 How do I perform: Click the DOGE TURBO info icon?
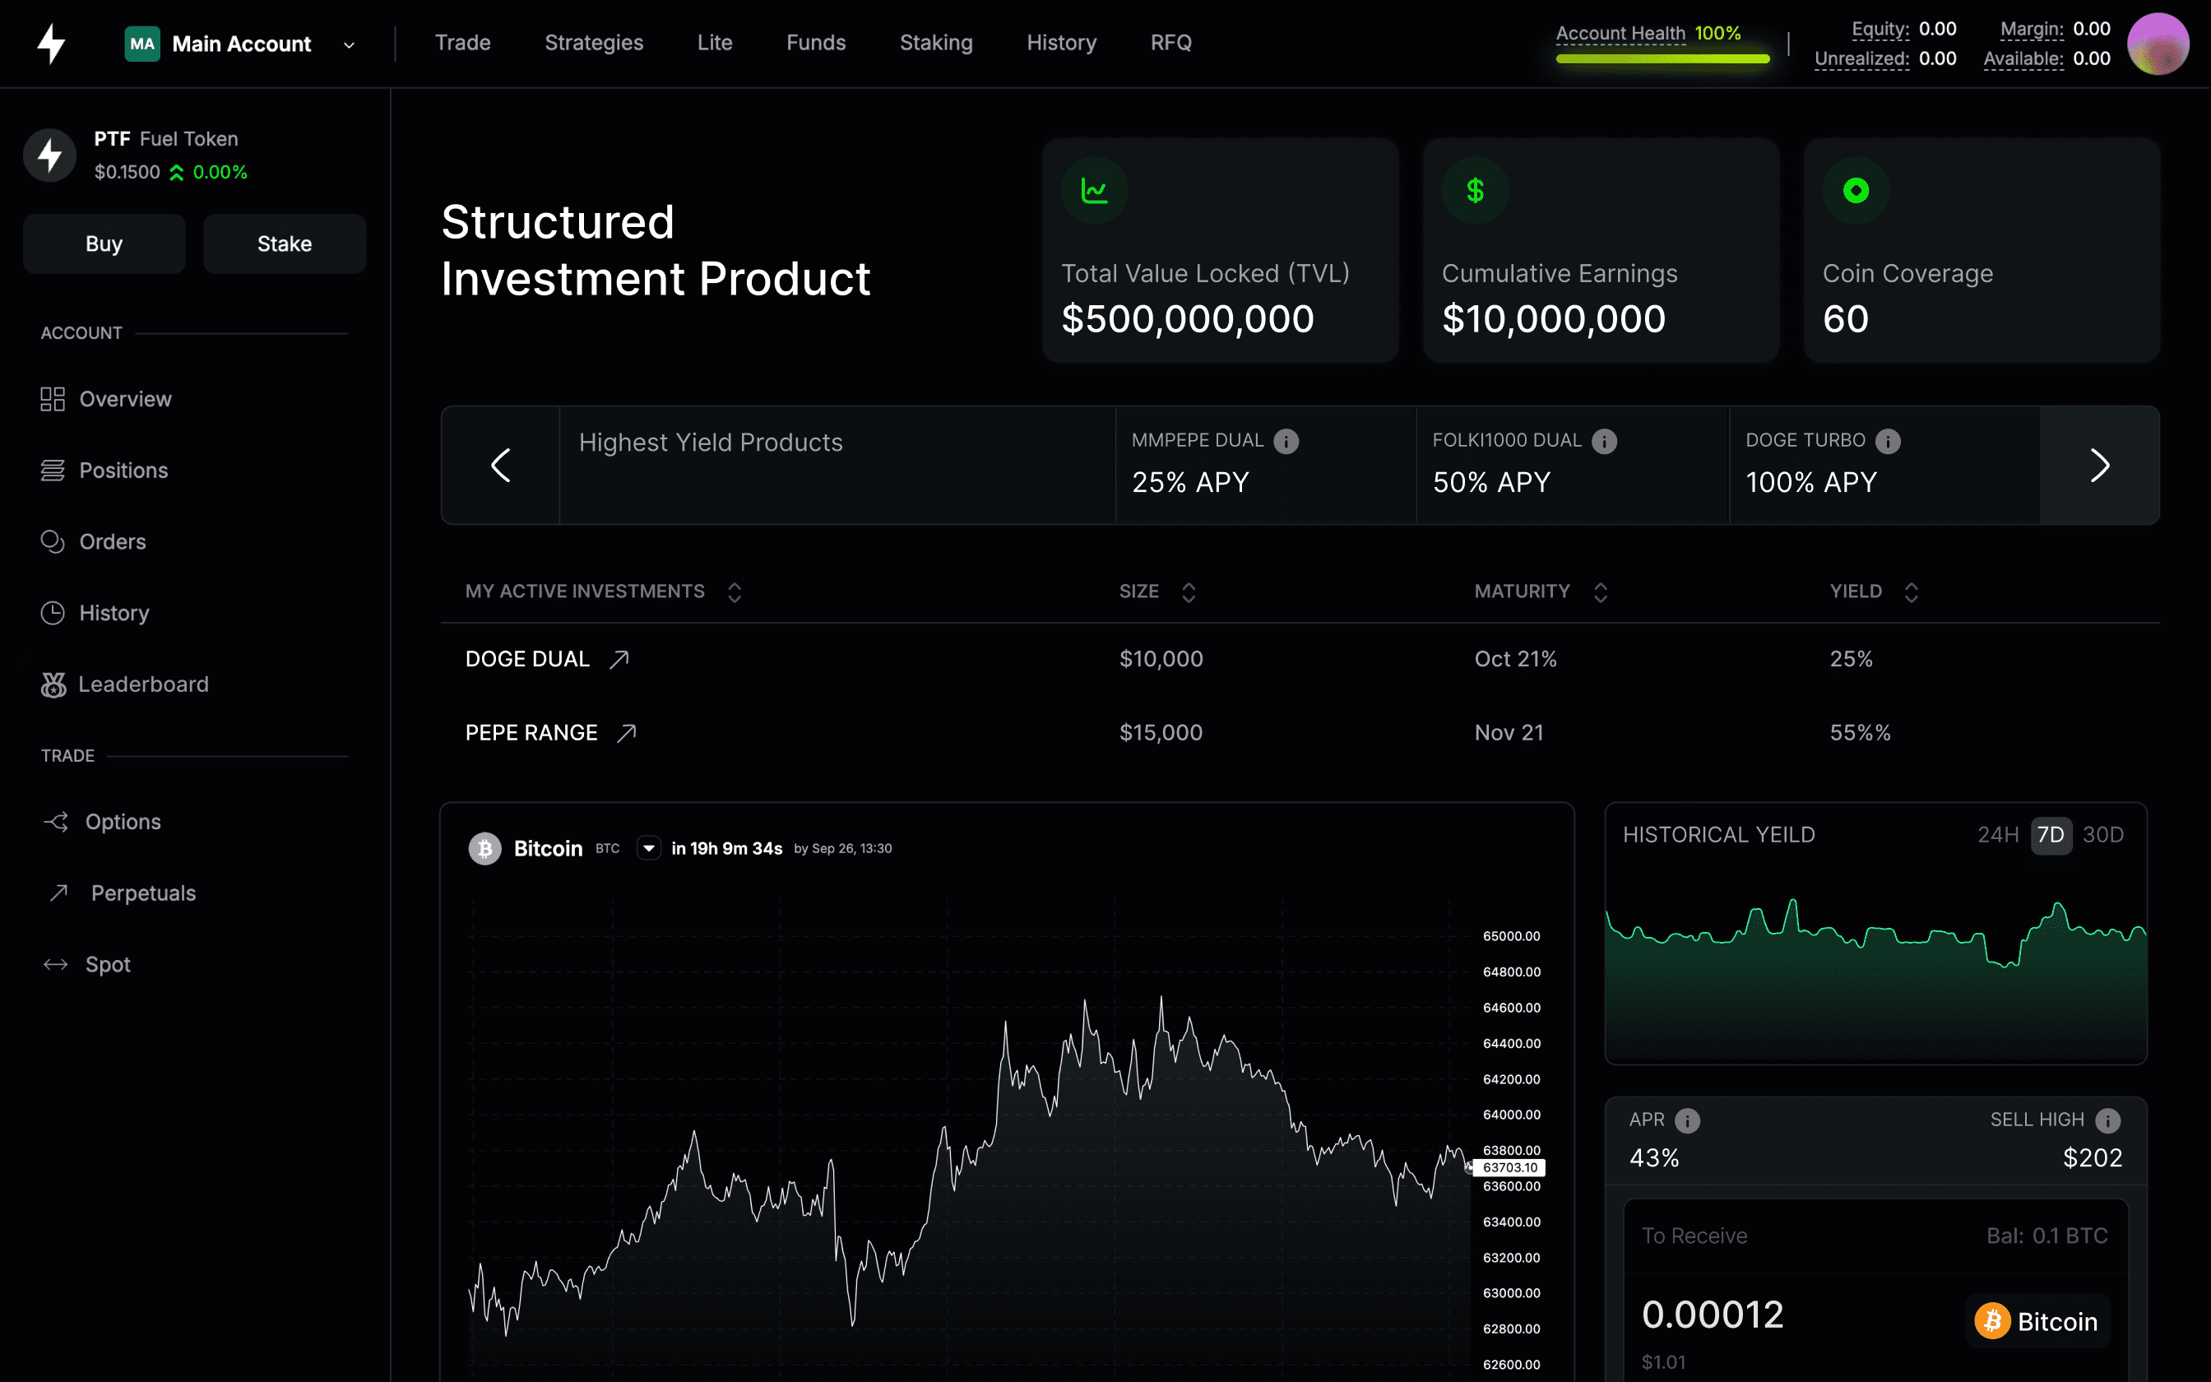point(1888,442)
